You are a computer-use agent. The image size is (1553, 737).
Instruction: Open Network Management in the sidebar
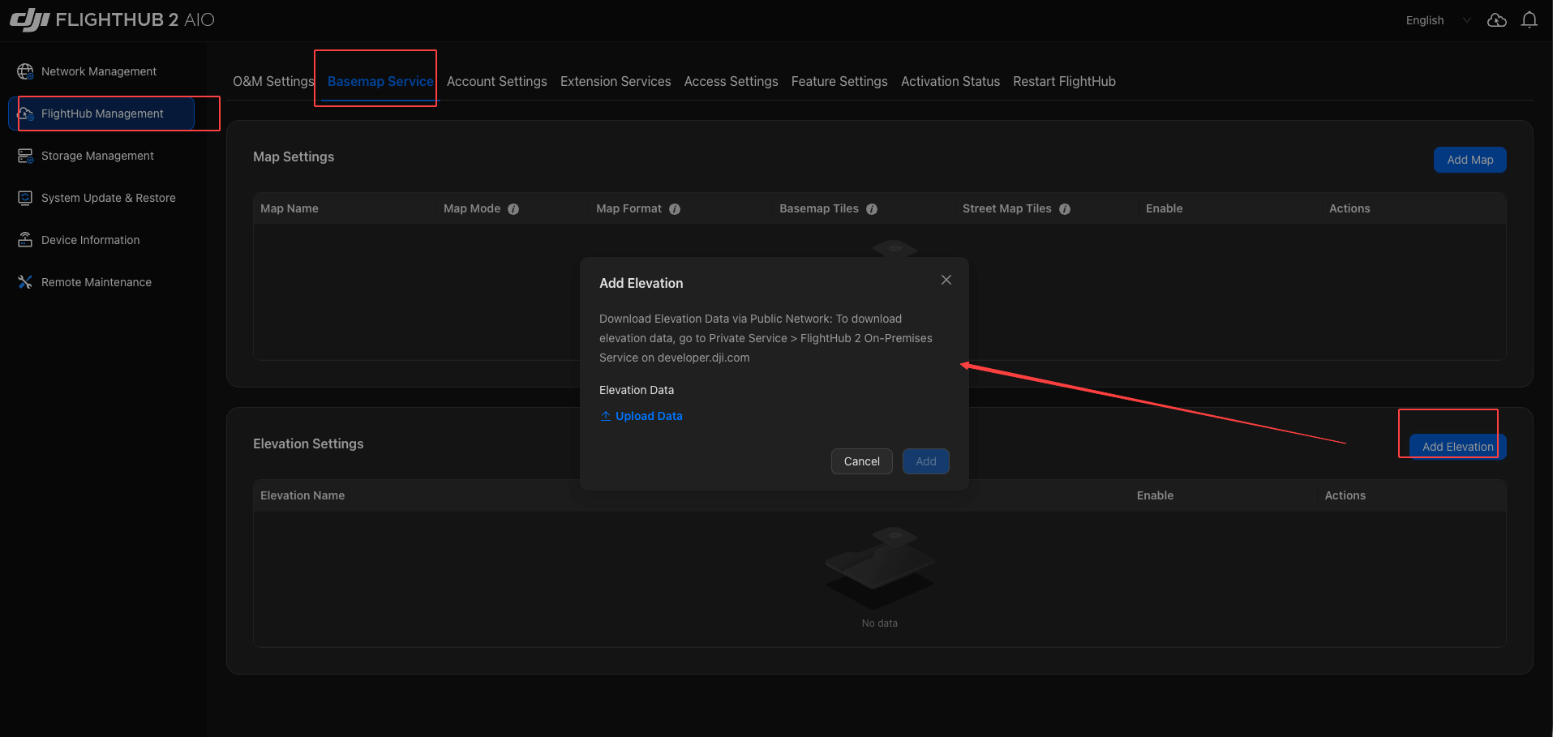click(99, 71)
